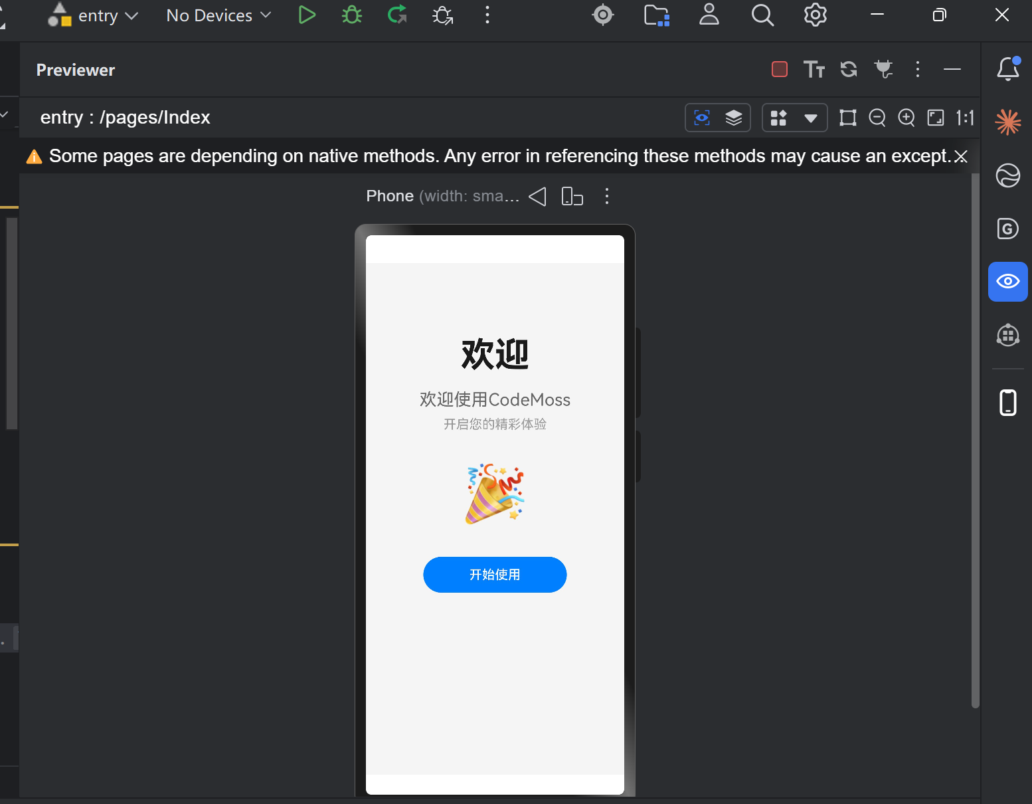Open the No Devices selector dropdown

(x=219, y=15)
